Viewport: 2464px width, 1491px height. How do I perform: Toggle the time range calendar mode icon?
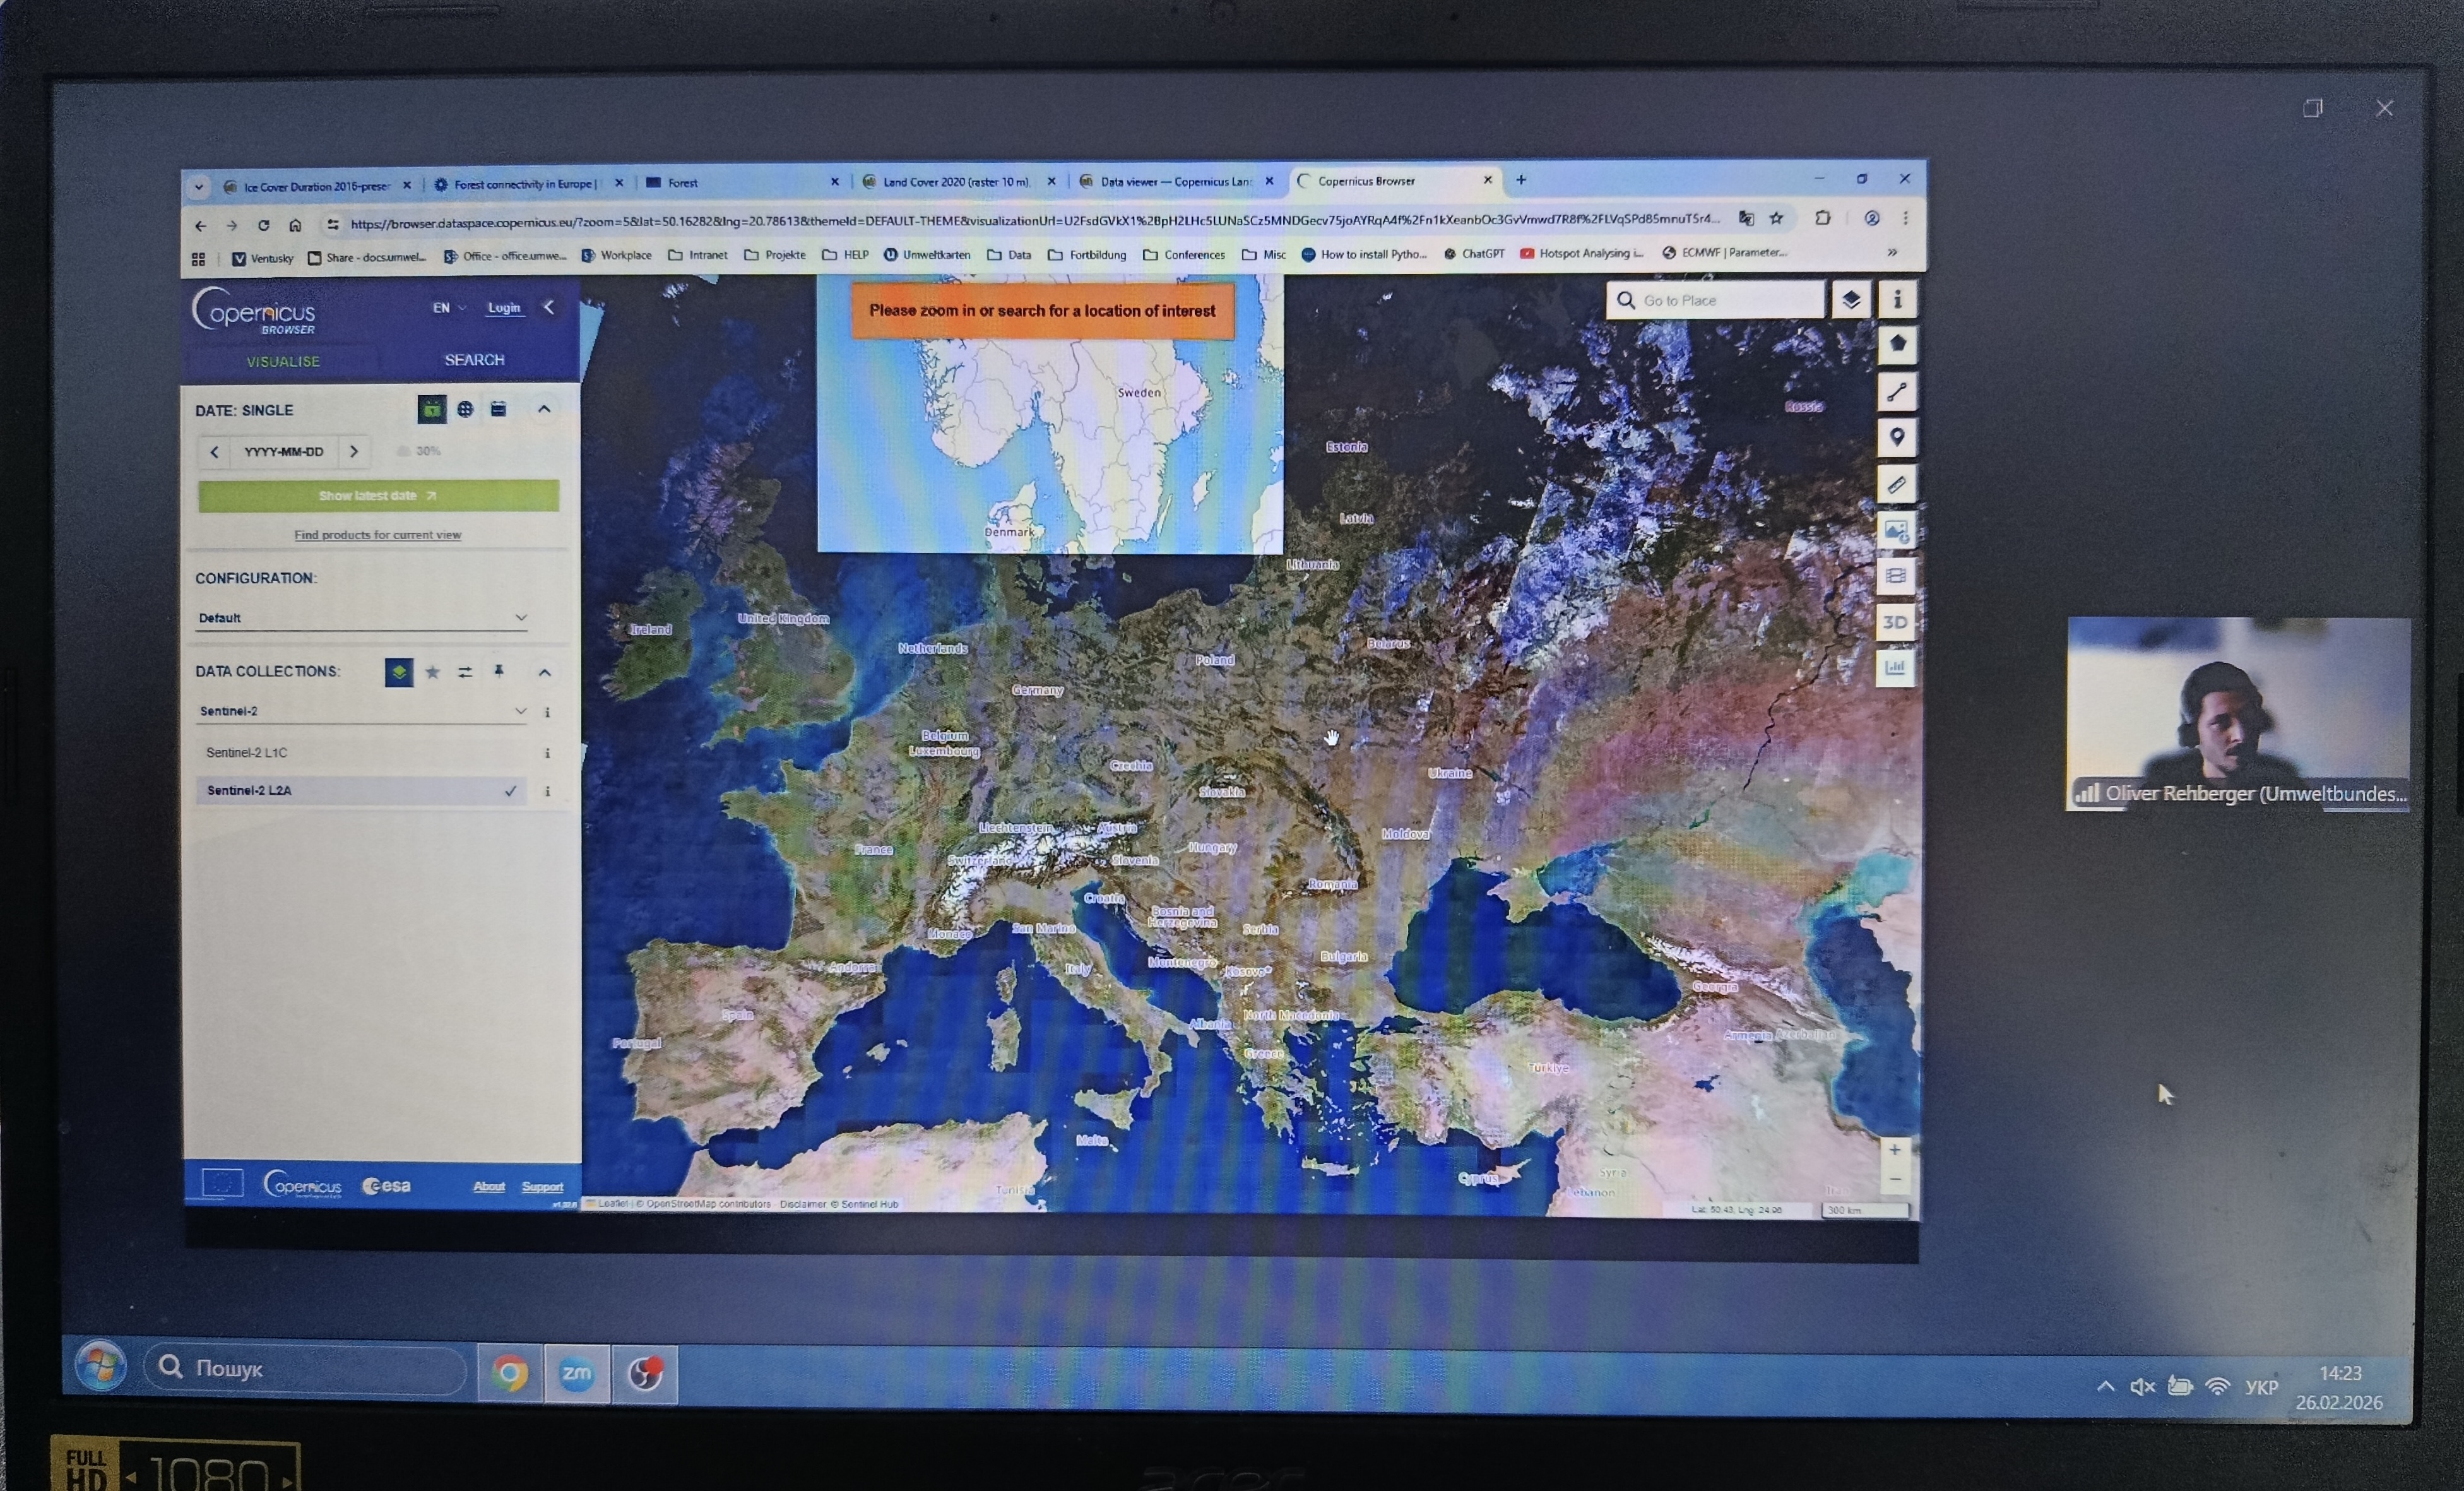(x=498, y=409)
